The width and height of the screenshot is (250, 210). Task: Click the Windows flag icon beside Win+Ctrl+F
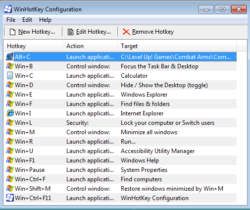[x=10, y=179]
